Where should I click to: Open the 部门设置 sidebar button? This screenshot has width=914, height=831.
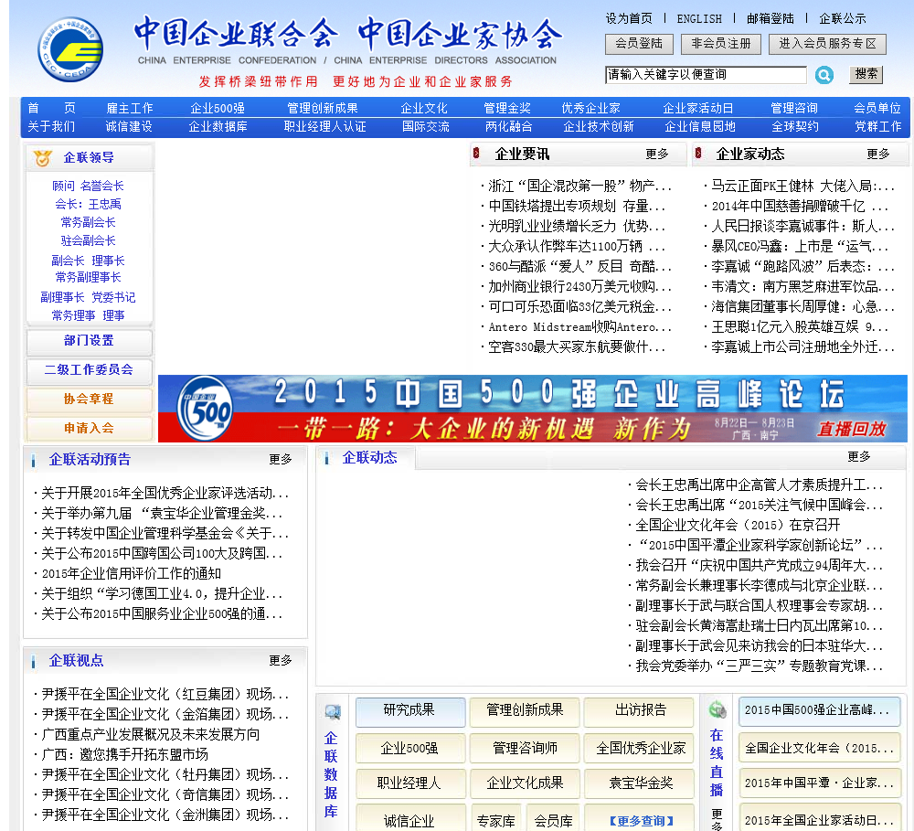click(x=90, y=342)
